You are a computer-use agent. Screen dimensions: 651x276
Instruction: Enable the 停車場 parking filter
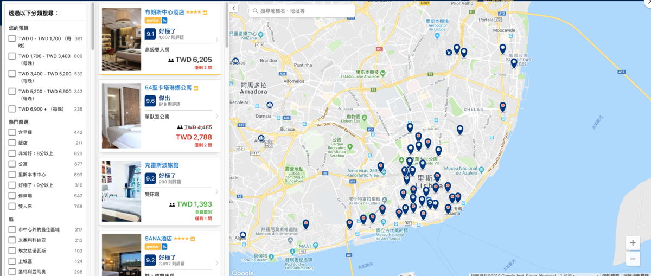(x=12, y=196)
